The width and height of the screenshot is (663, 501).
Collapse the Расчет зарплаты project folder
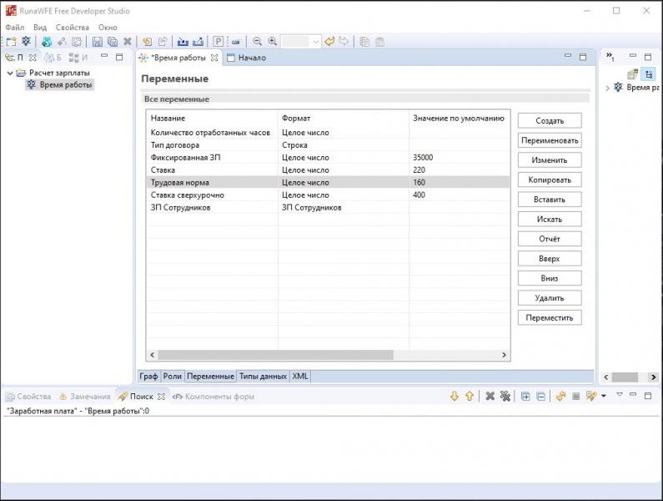pyautogui.click(x=10, y=73)
